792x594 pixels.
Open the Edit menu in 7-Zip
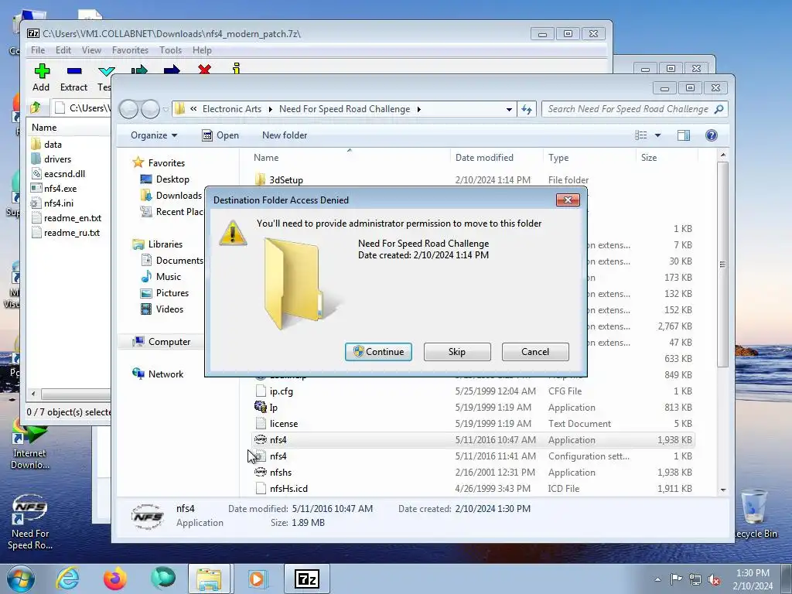point(63,50)
